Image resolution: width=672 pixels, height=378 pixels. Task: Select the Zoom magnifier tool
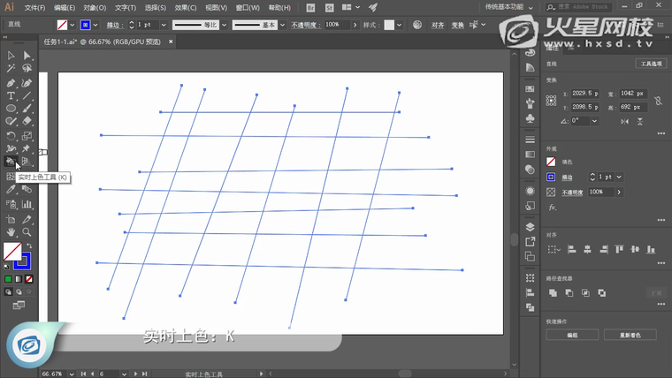27,231
